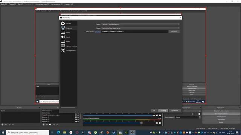This screenshot has width=241, height=135.
Task: Open the Расширенные (Advanced) settings section
Action: click(x=69, y=50)
